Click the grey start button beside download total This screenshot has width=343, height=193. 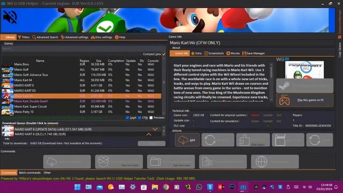click(x=152, y=144)
